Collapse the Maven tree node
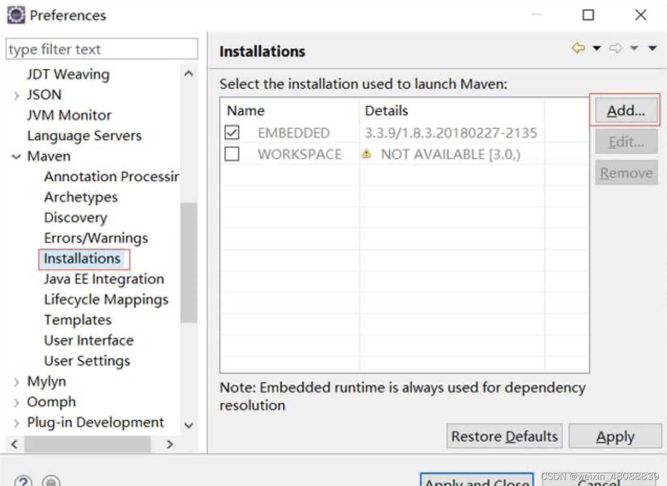Screen dimensions: 667x486 (x=16, y=157)
